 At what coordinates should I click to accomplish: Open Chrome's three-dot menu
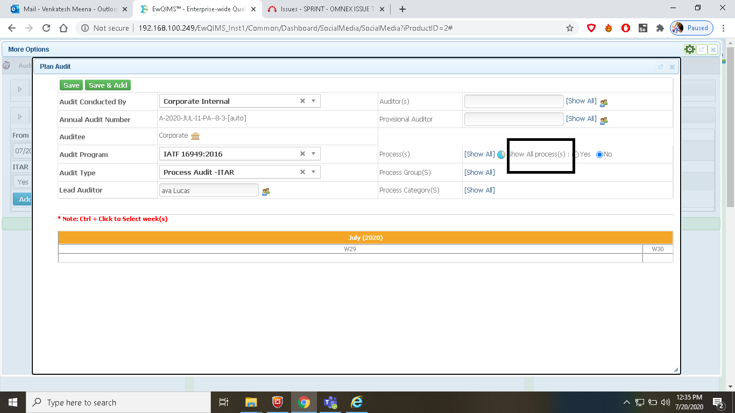click(x=724, y=28)
